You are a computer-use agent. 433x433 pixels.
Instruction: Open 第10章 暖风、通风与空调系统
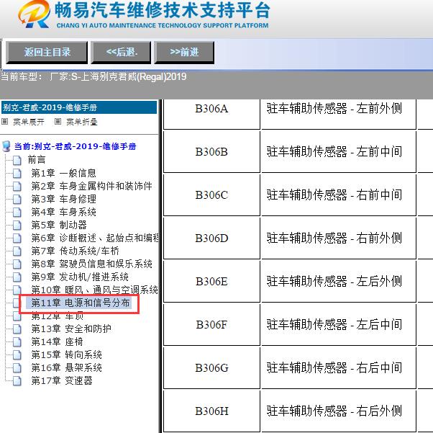click(x=94, y=290)
